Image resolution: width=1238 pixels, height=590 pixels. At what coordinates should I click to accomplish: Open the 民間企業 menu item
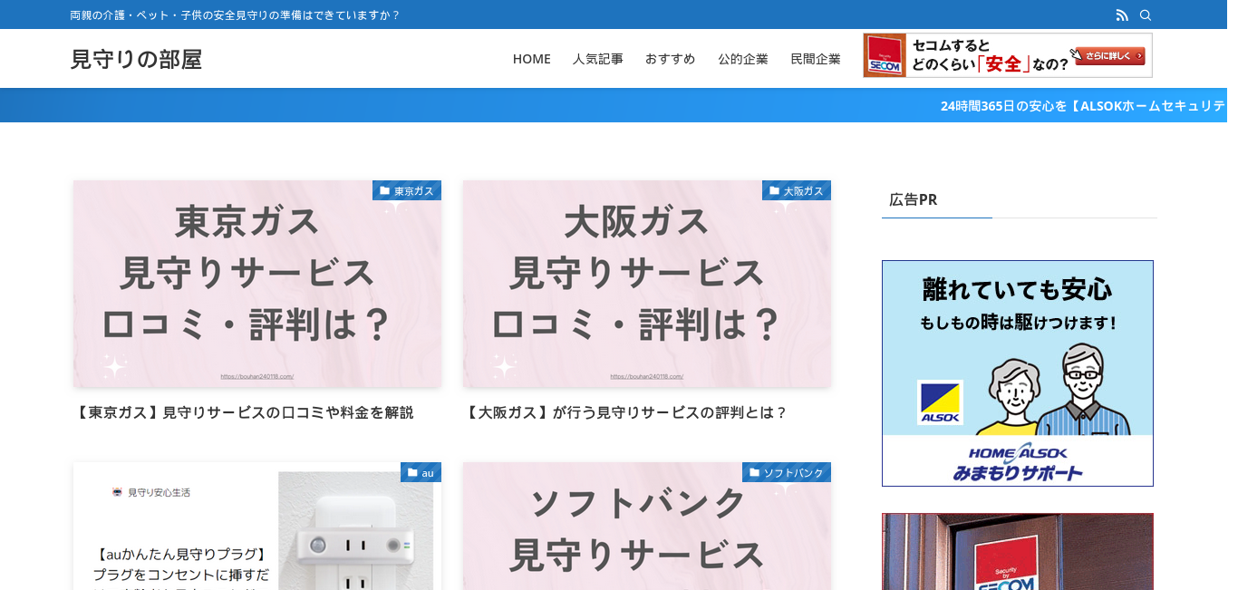[816, 59]
